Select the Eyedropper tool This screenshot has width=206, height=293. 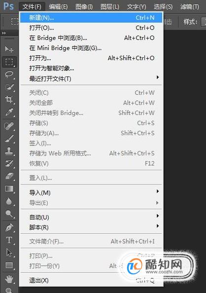point(9,112)
